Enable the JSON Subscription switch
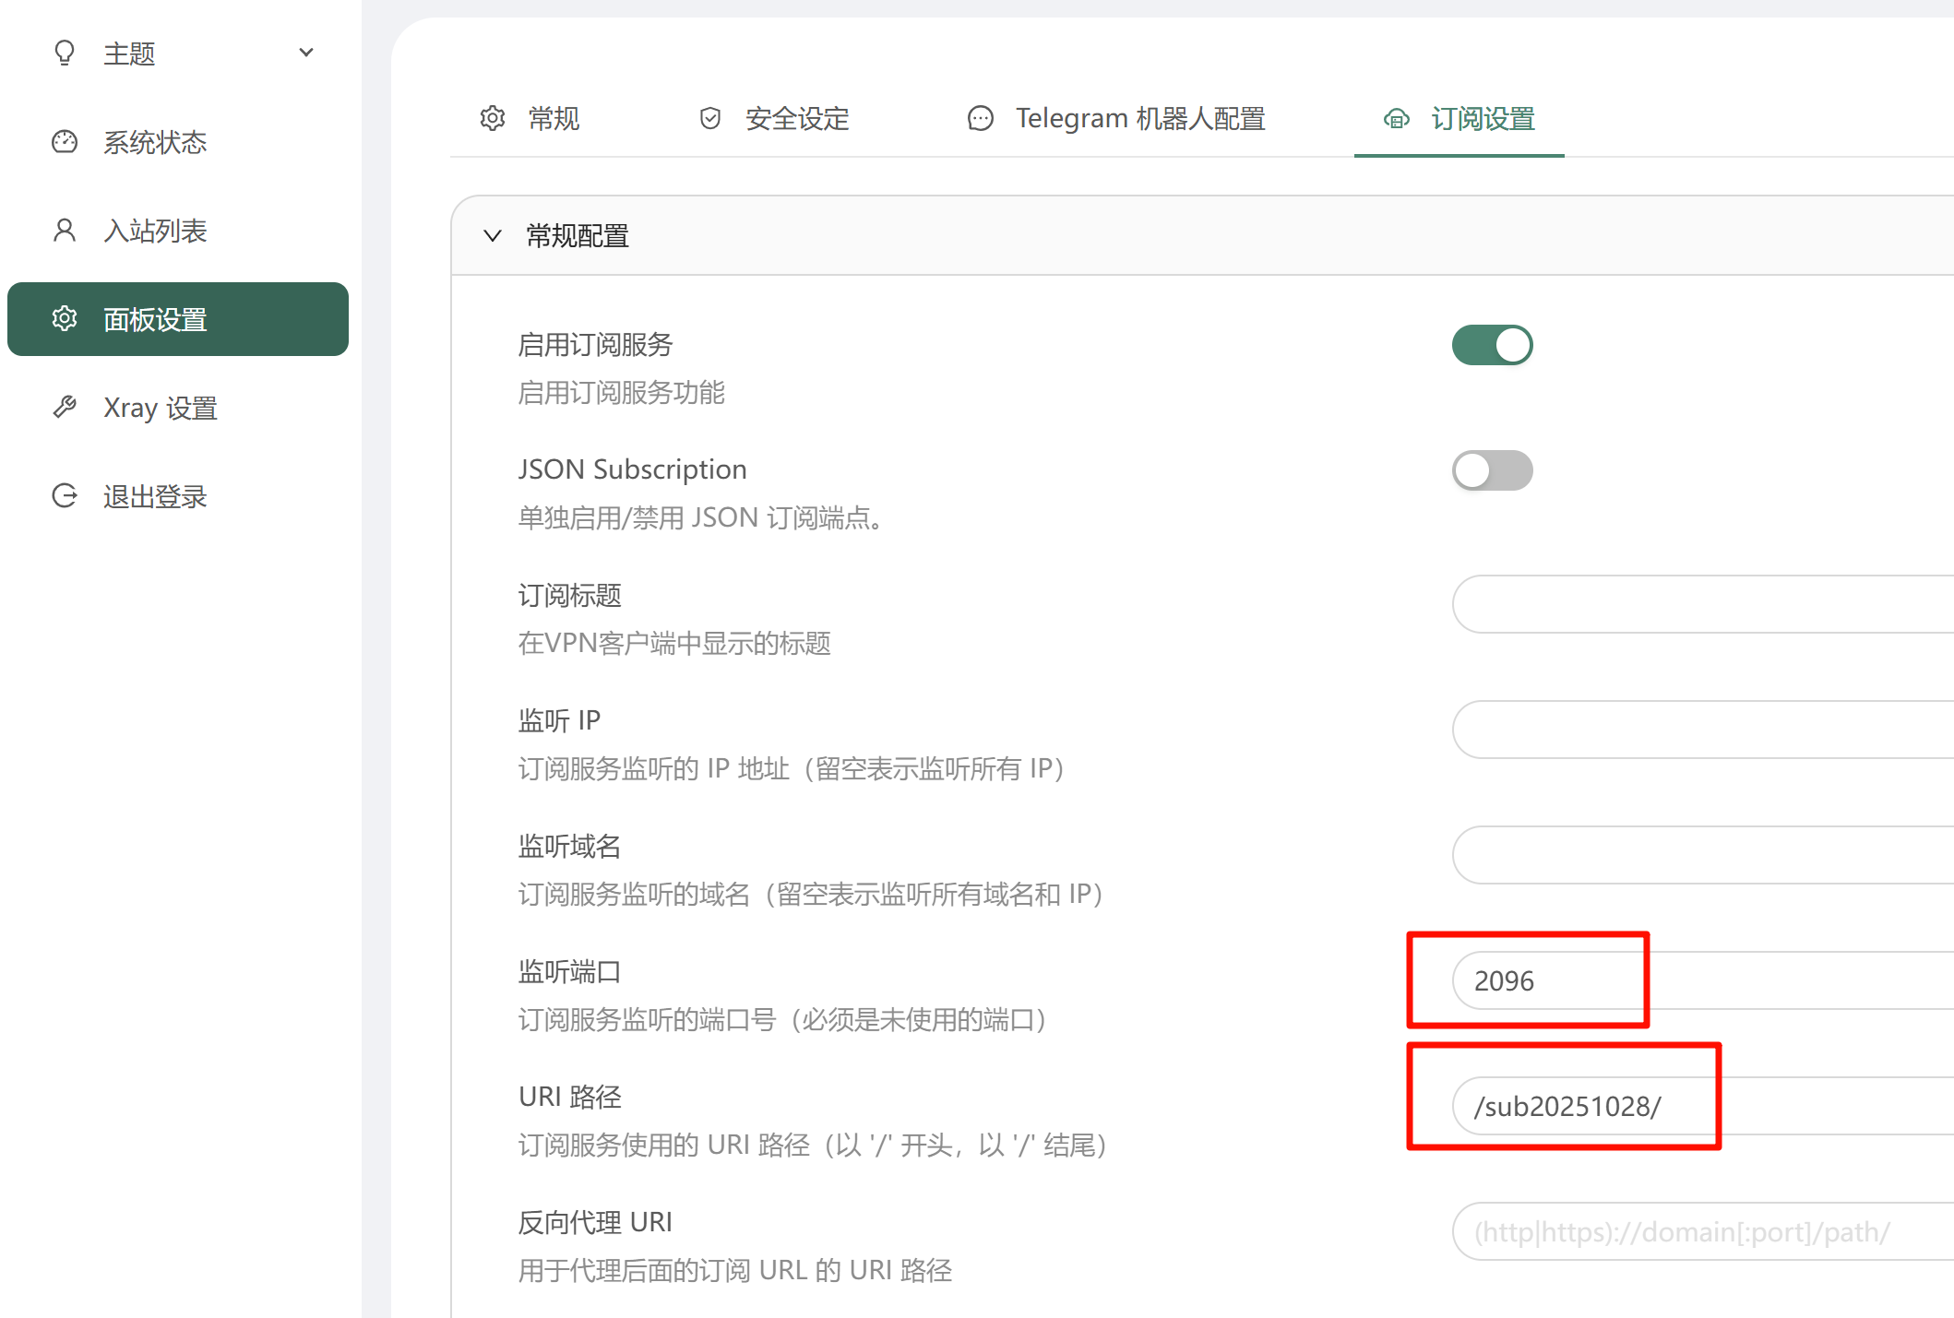The height and width of the screenshot is (1318, 1954). (x=1492, y=470)
